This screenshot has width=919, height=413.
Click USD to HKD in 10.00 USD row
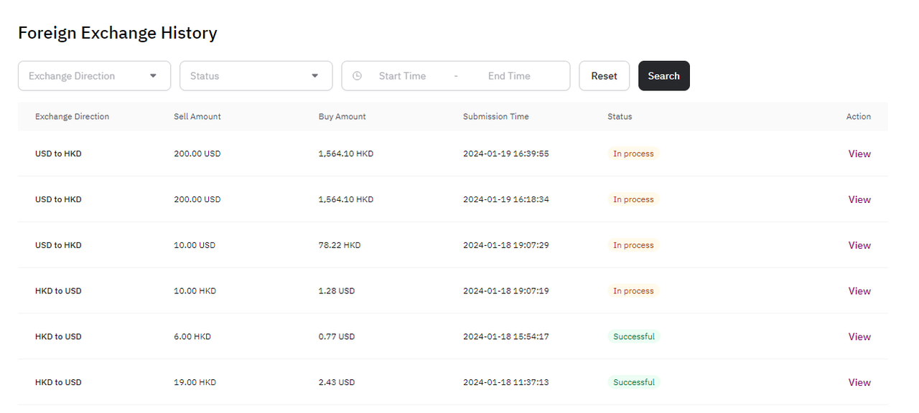click(x=58, y=245)
